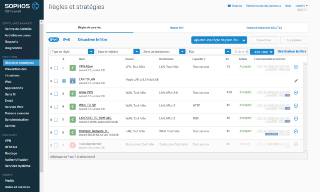
Task: Open more-options menu for #Default_Network_P rule
Action: tap(296, 131)
